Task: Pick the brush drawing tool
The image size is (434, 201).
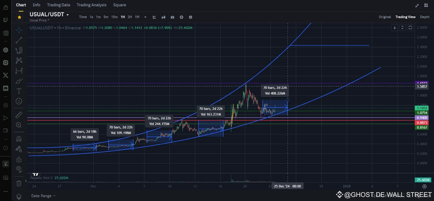Action: point(19,81)
